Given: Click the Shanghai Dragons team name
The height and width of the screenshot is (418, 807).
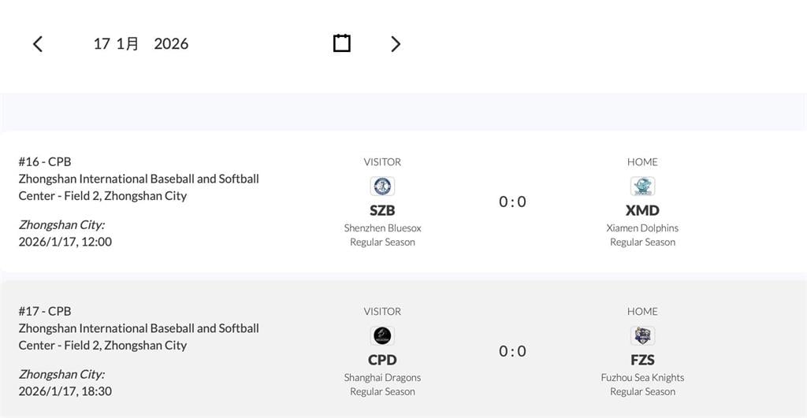Looking at the screenshot, I should [x=382, y=378].
